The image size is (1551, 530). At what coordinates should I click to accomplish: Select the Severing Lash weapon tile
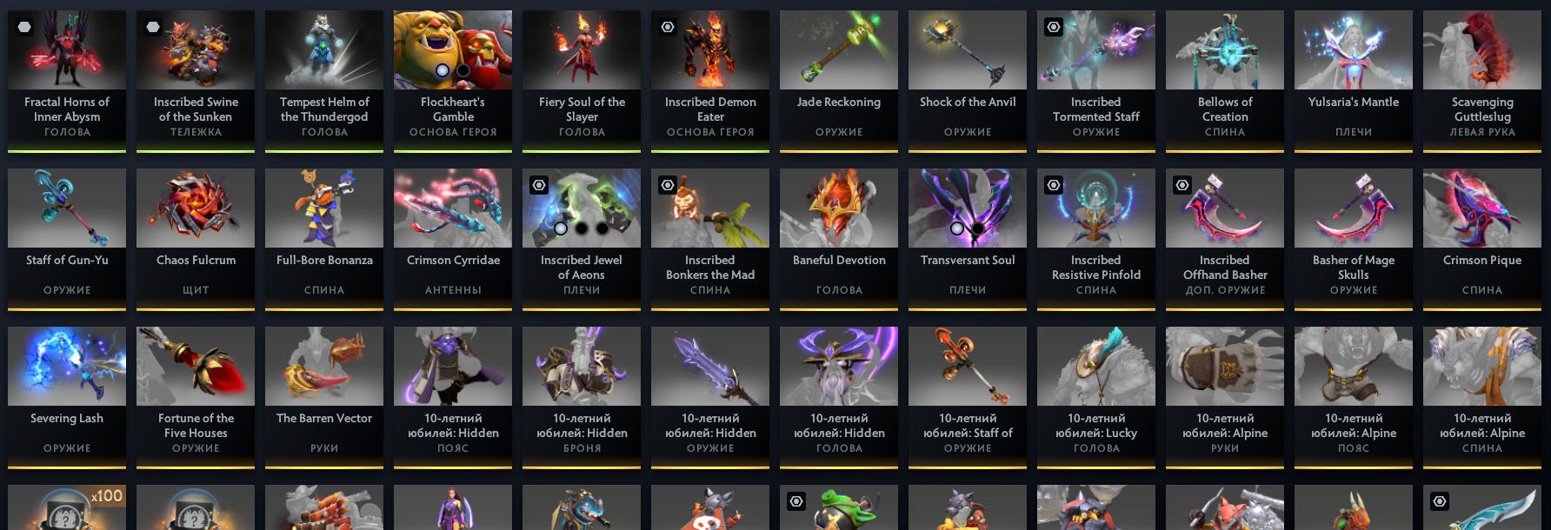67,398
